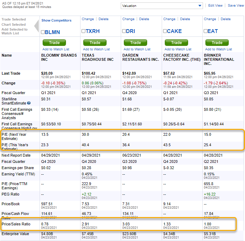The width and height of the screenshot is (245, 241).
Task: Tick the DRI checkbox
Action: tap(124, 31)
